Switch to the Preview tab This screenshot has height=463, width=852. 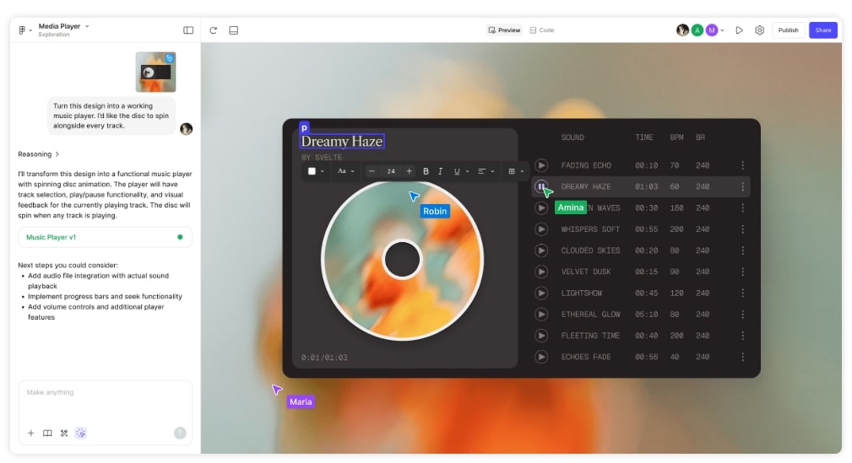(x=505, y=30)
